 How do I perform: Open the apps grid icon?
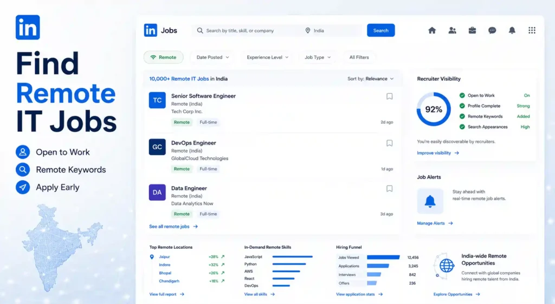pyautogui.click(x=532, y=30)
